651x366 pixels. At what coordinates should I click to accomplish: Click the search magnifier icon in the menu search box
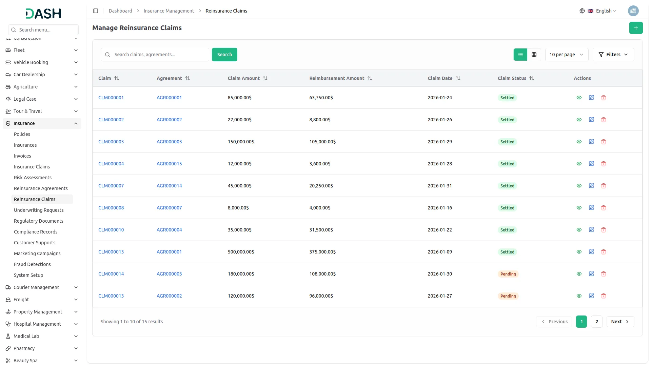14,30
